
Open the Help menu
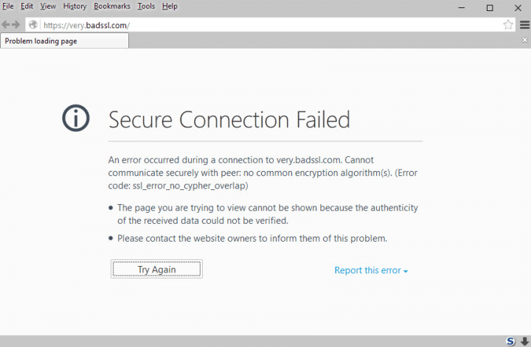coord(170,6)
